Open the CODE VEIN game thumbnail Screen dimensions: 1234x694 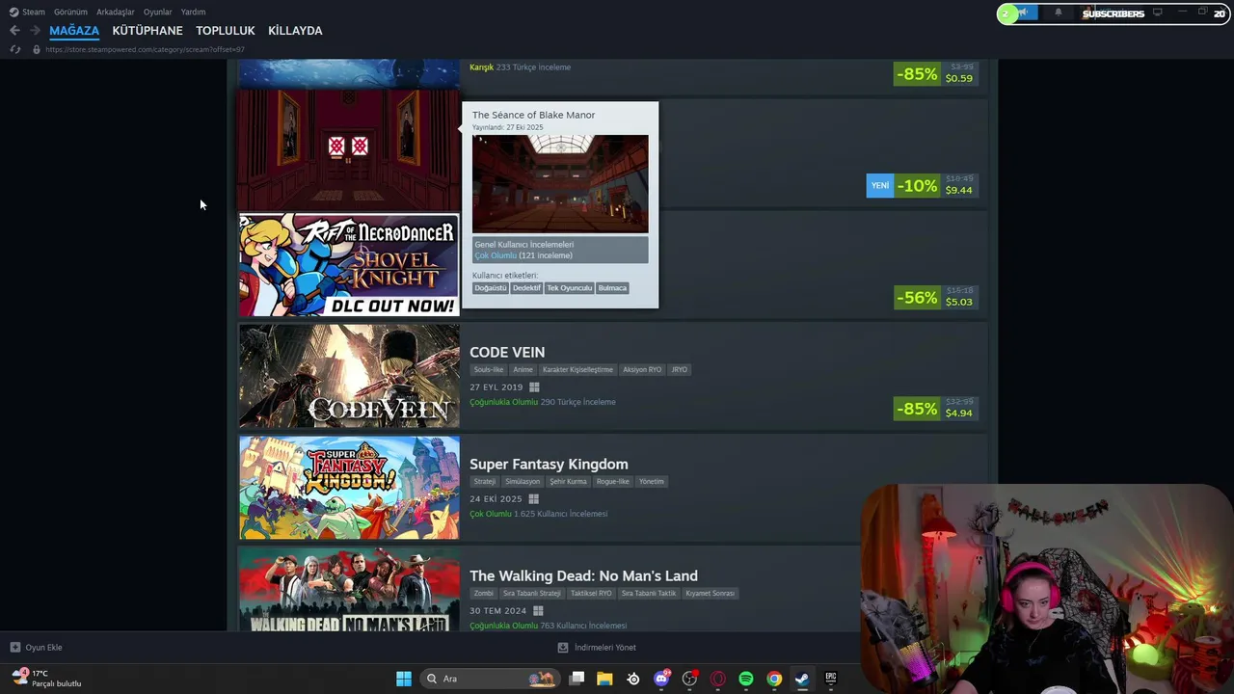pos(349,376)
